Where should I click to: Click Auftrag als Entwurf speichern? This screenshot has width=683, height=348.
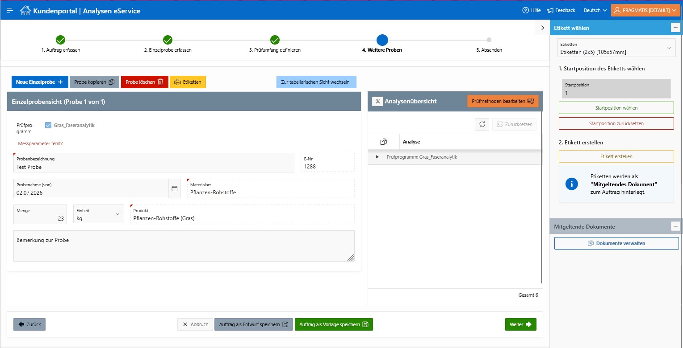[x=254, y=324]
